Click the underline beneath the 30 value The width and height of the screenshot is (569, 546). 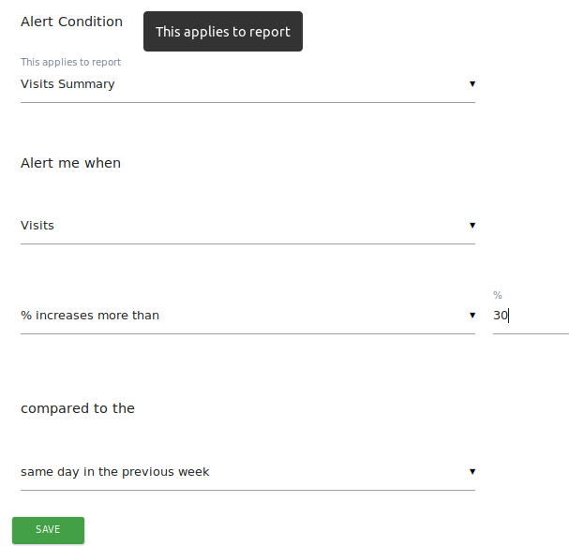pyautogui.click(x=531, y=333)
